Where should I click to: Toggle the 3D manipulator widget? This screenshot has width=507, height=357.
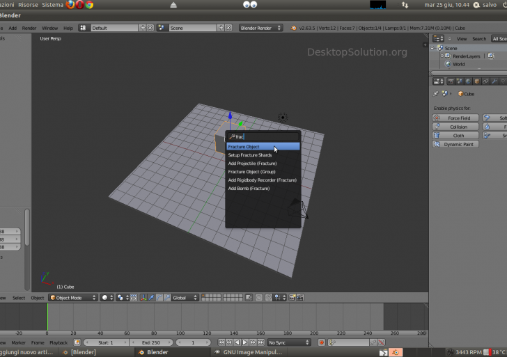pyautogui.click(x=143, y=298)
